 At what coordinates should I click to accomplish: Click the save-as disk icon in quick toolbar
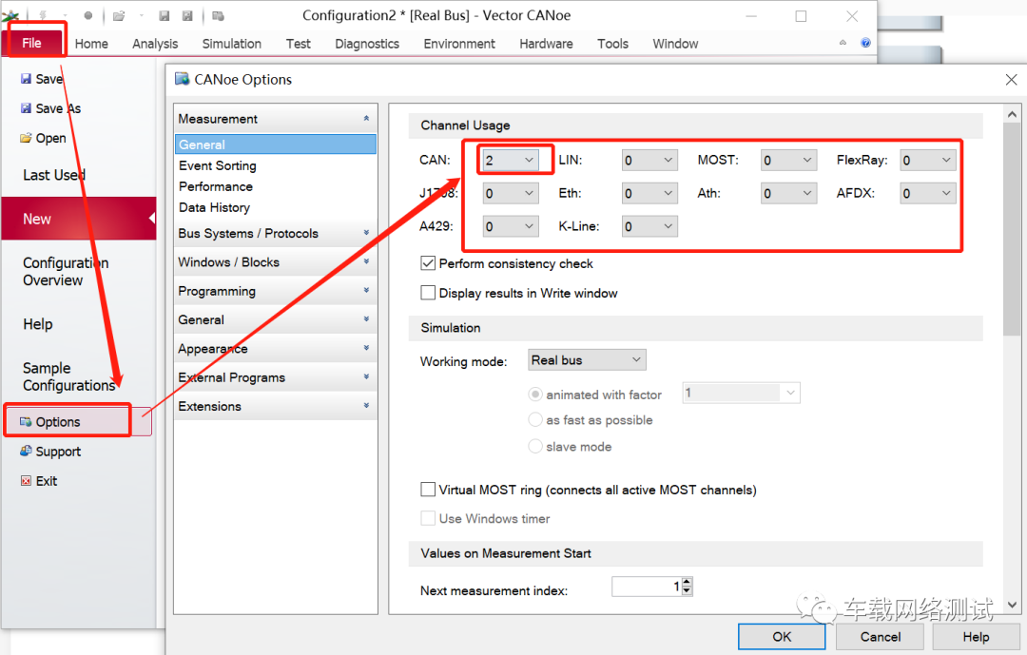point(187,16)
